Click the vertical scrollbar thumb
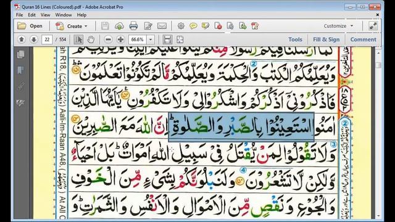 (x=378, y=65)
